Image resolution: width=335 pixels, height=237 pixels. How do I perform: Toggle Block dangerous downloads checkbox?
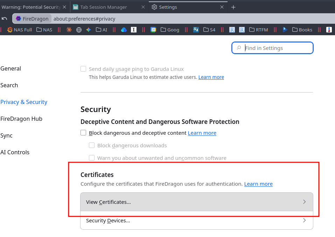tap(92, 145)
